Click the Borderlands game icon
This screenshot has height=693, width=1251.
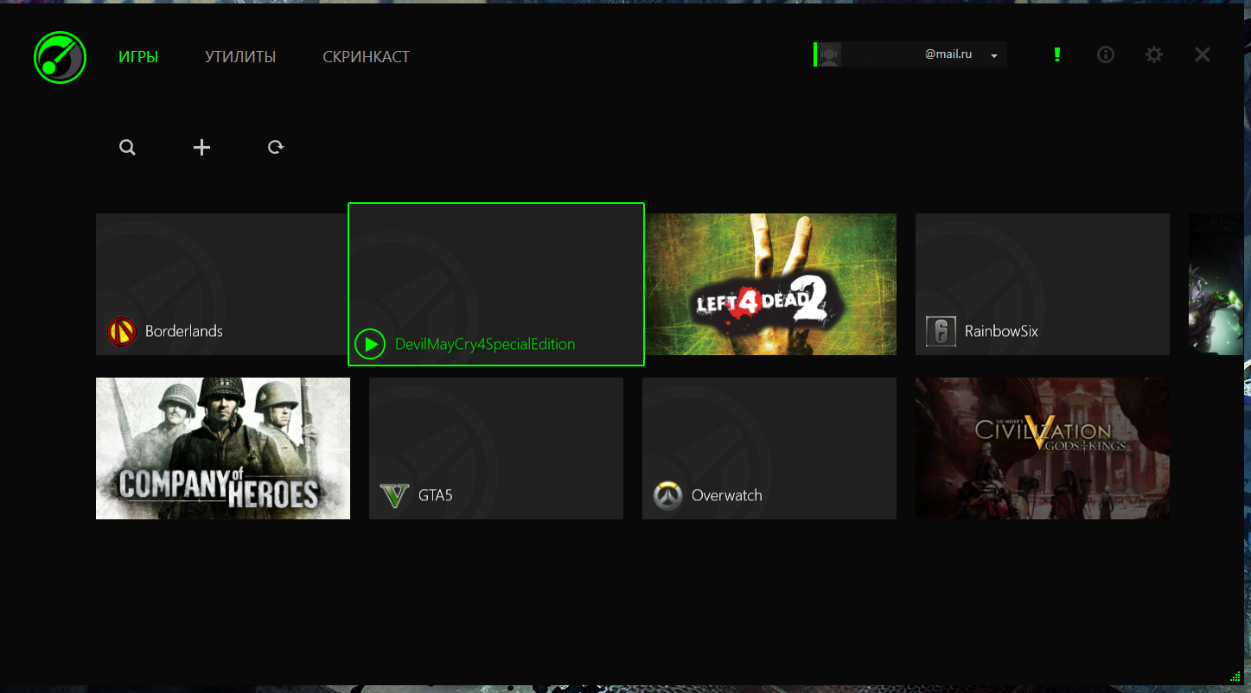pos(122,332)
